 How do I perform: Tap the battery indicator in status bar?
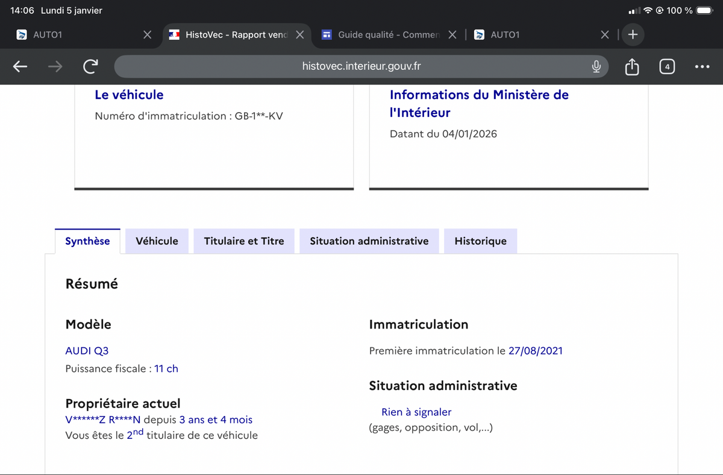704,11
